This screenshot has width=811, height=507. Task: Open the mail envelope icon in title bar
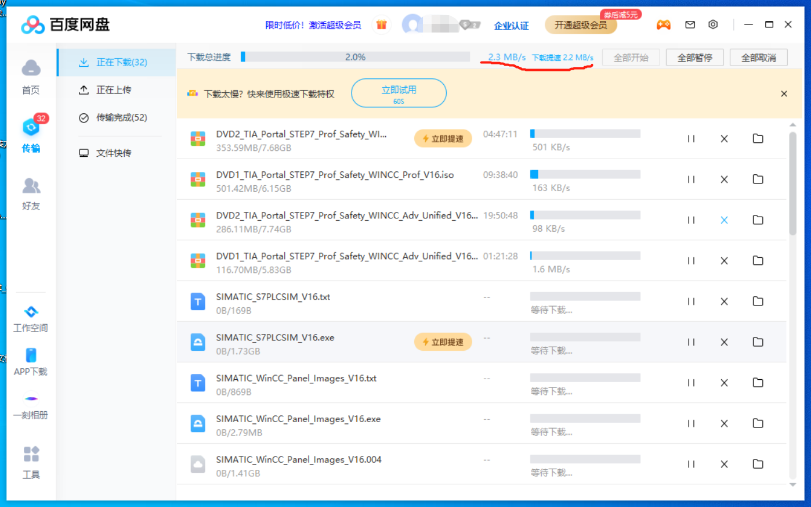pyautogui.click(x=690, y=24)
